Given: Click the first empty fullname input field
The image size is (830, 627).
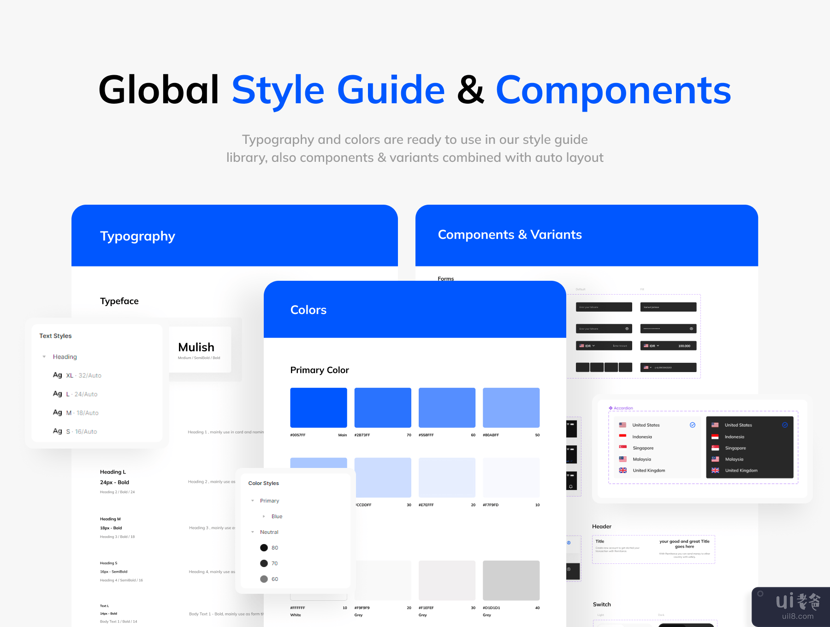Looking at the screenshot, I should coord(604,307).
